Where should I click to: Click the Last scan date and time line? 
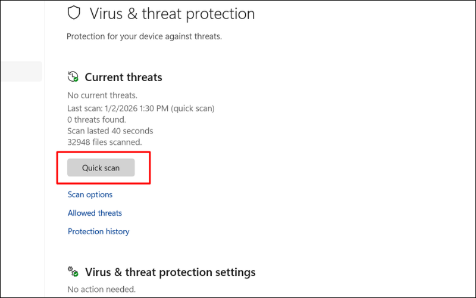[141, 108]
